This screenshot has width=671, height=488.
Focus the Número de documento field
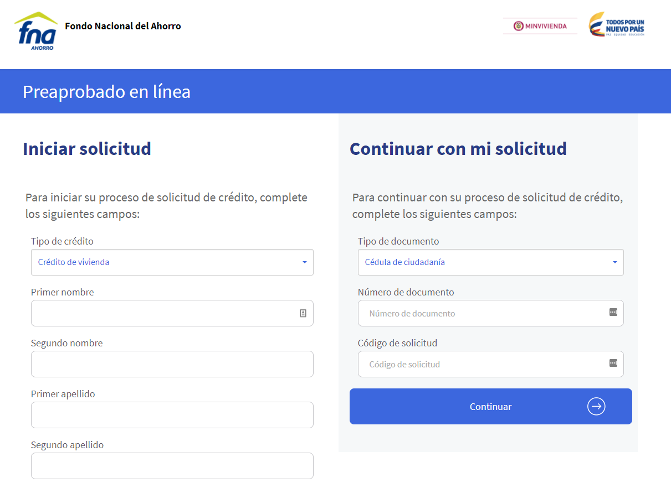click(482, 313)
